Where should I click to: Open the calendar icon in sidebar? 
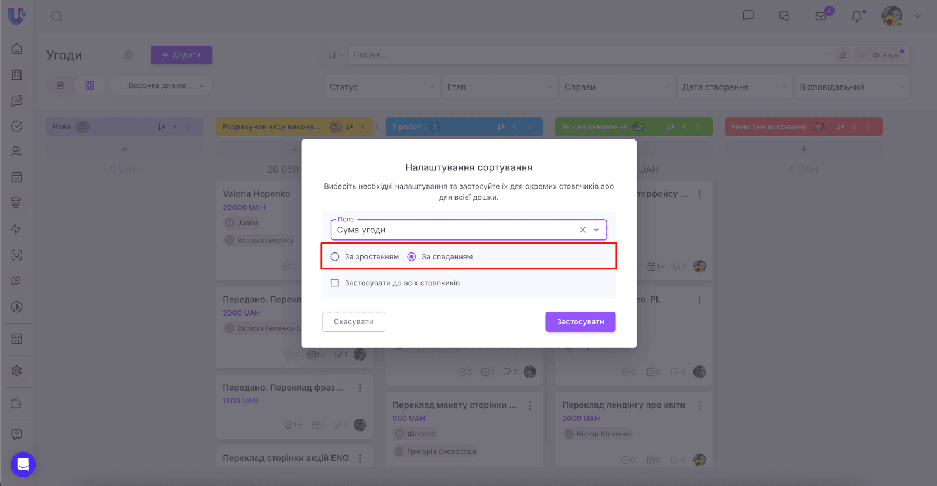pyautogui.click(x=17, y=177)
